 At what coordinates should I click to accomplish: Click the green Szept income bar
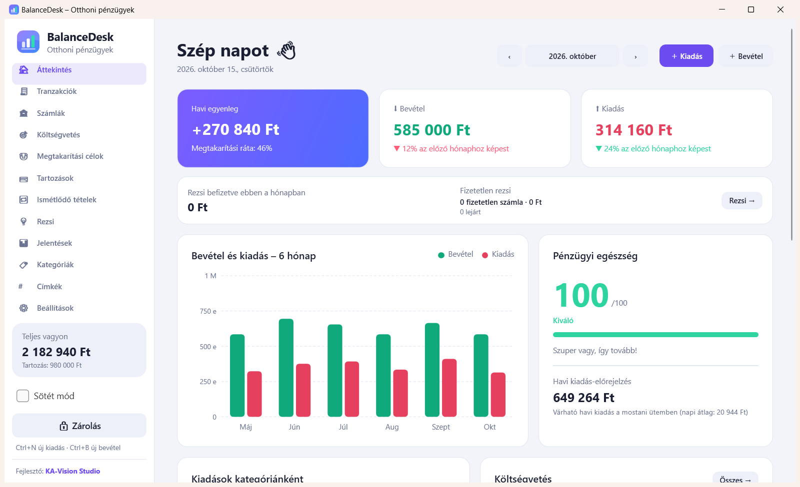click(432, 370)
